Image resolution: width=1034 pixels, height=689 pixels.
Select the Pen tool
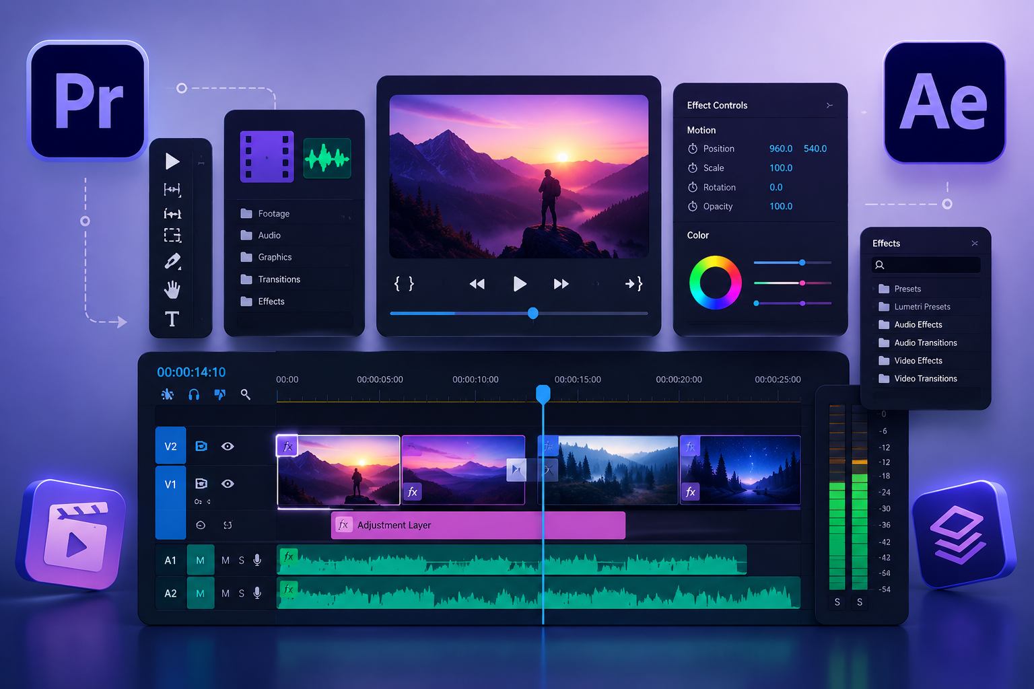[172, 261]
